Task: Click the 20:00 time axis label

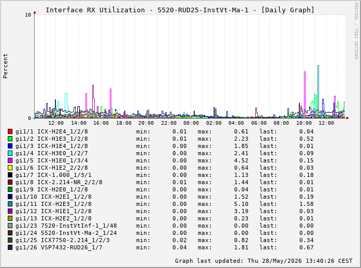Action: (146, 123)
